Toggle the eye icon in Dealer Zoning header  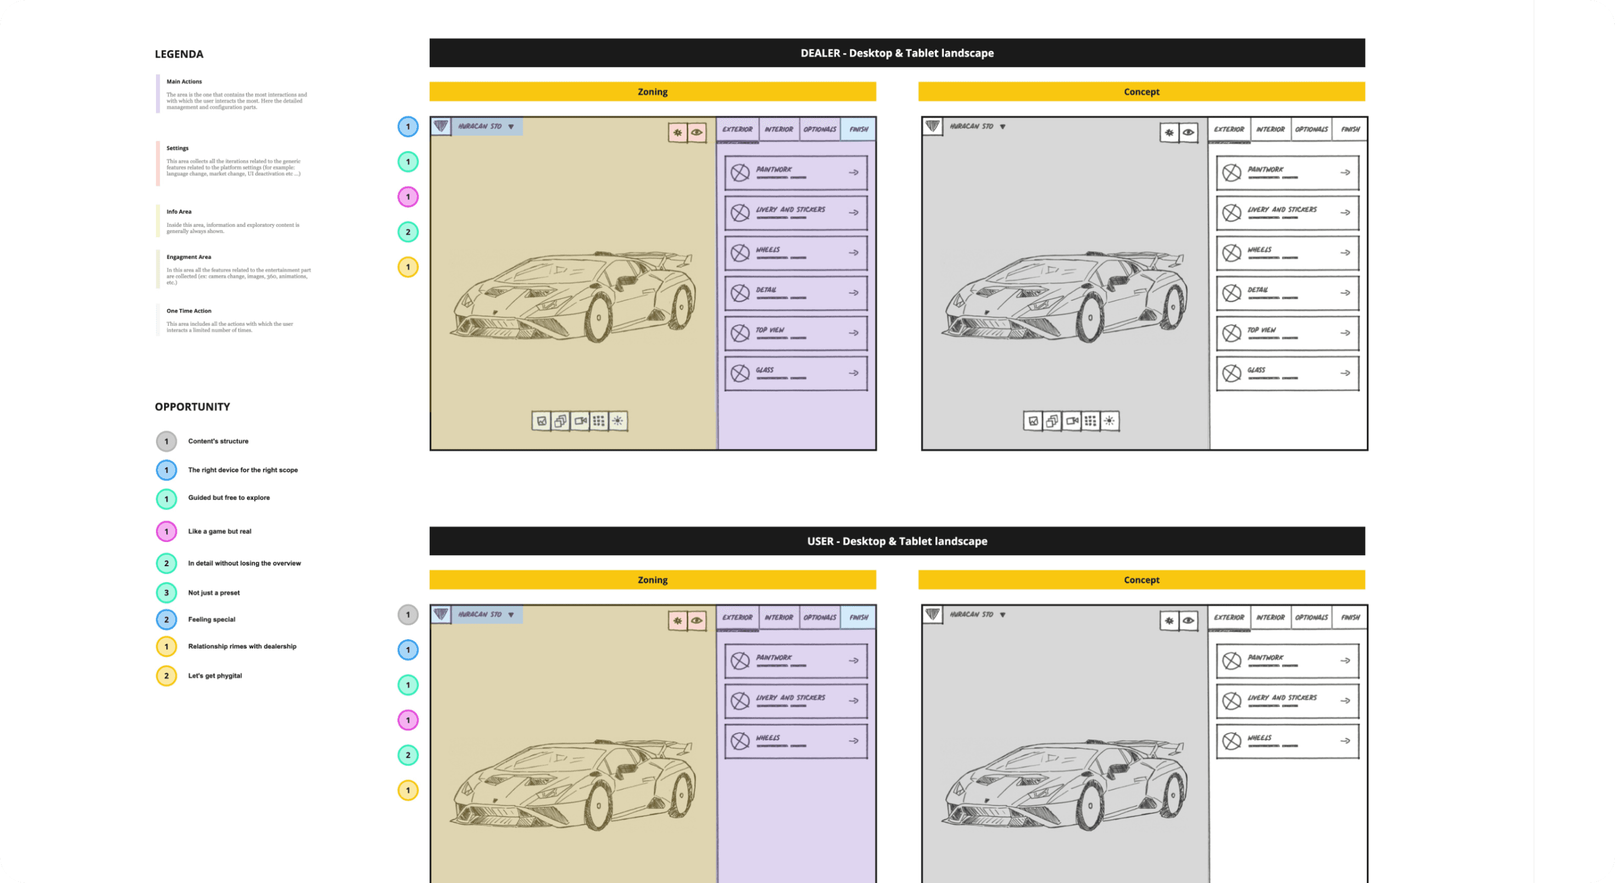click(697, 133)
